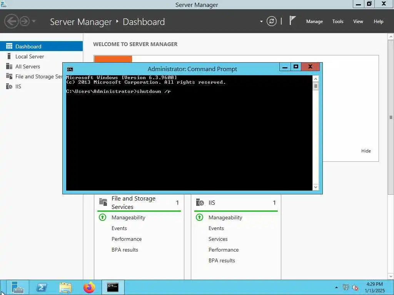Image resolution: width=394 pixels, height=295 pixels.
Task: Click the All Servers icon in sidebar
Action: tap(9, 66)
